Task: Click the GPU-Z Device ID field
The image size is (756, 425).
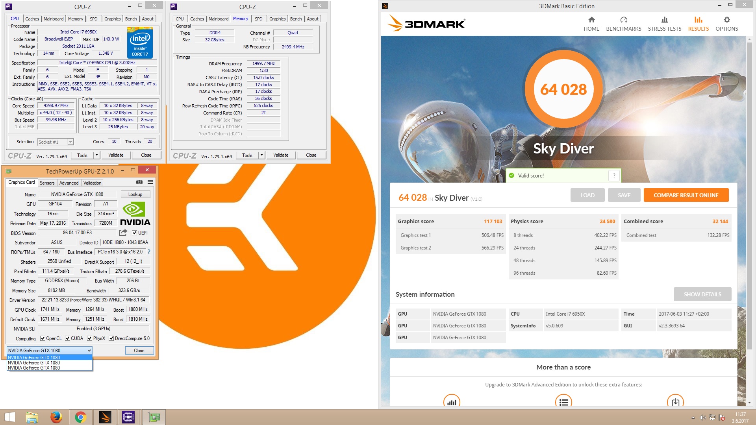Action: pos(125,242)
